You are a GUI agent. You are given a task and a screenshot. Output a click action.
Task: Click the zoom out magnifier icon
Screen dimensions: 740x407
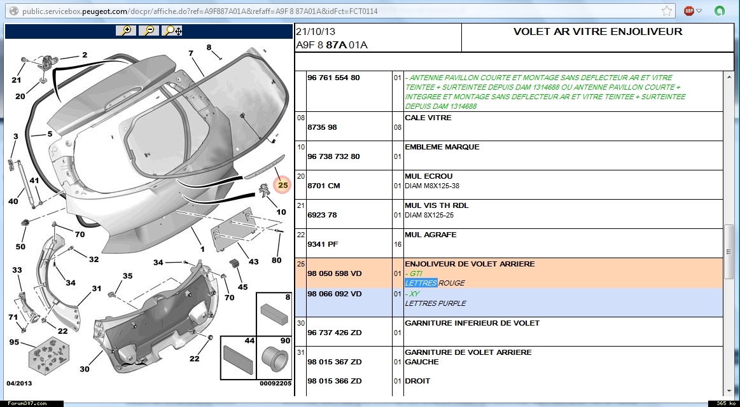pyautogui.click(x=149, y=31)
